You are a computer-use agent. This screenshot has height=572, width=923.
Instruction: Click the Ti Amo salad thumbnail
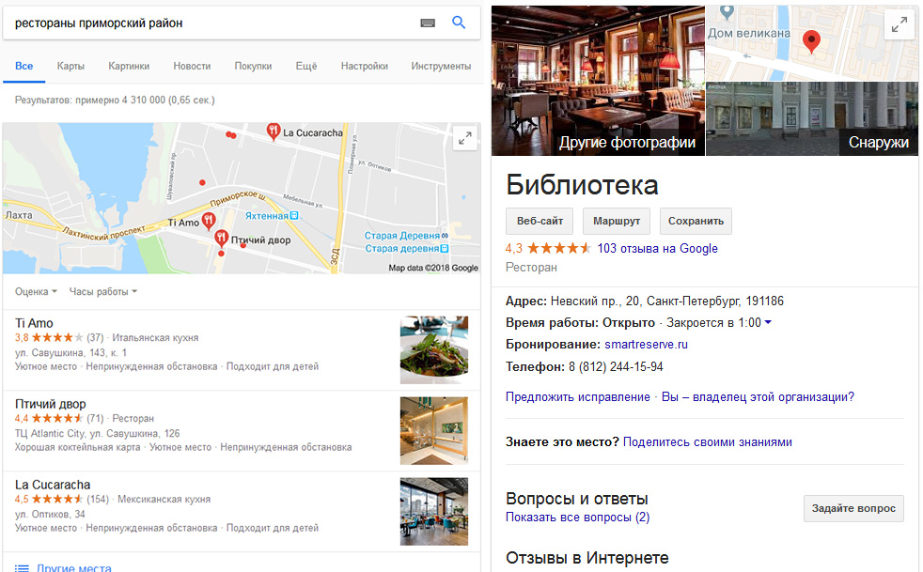[434, 350]
